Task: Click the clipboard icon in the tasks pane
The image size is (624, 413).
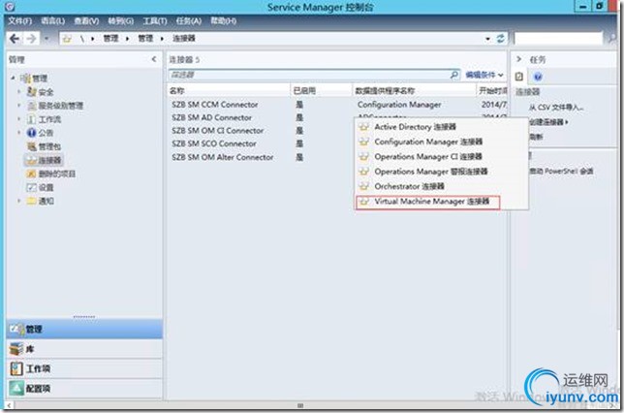Action: click(x=519, y=76)
